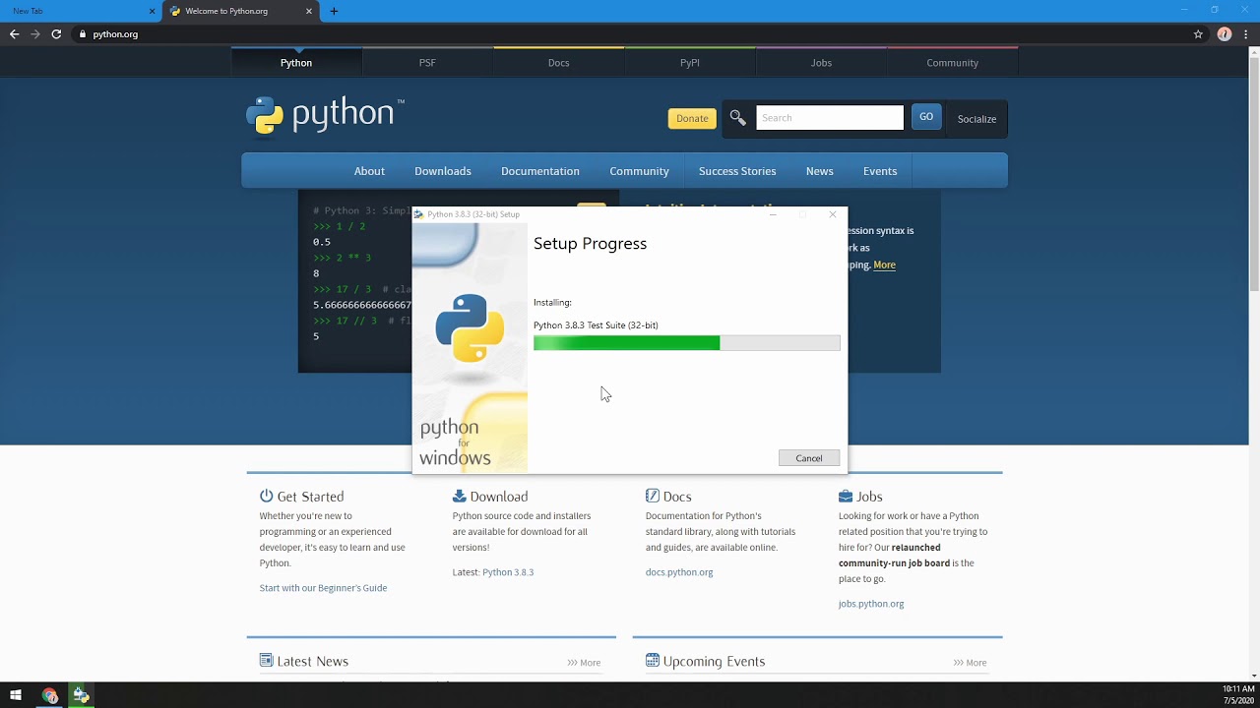Open the About navigation menu
The width and height of the screenshot is (1260, 708).
(369, 171)
